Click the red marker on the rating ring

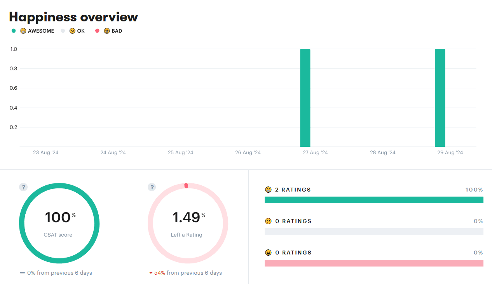pyautogui.click(x=186, y=185)
